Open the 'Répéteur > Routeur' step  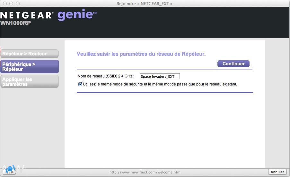coord(30,54)
